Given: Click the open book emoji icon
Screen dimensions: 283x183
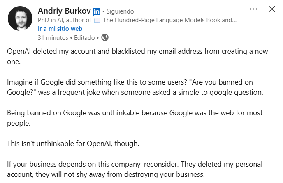Looking at the screenshot, I should [x=97, y=21].
